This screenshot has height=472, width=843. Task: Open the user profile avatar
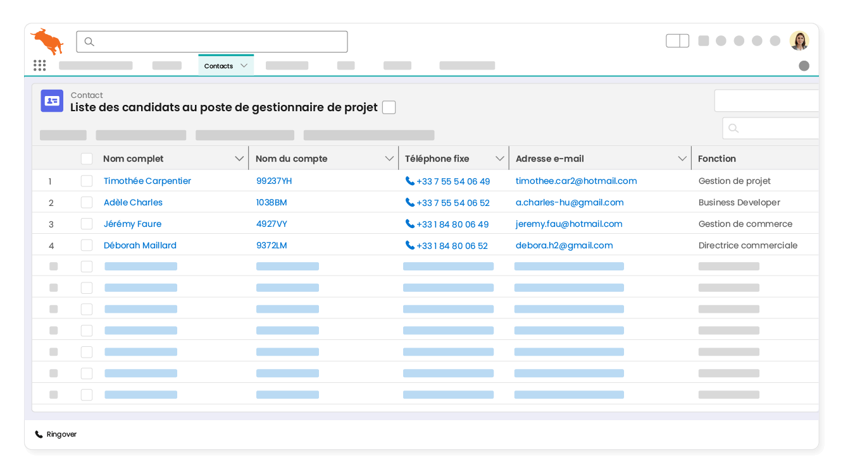pos(799,40)
